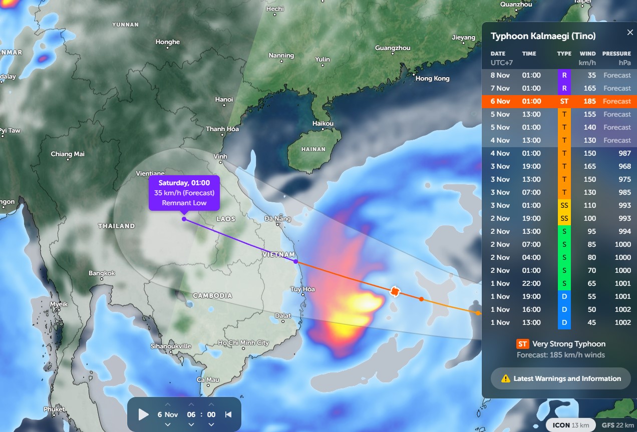Increase the date with the arrow above 6 Nov
637x432 pixels.
pos(168,404)
